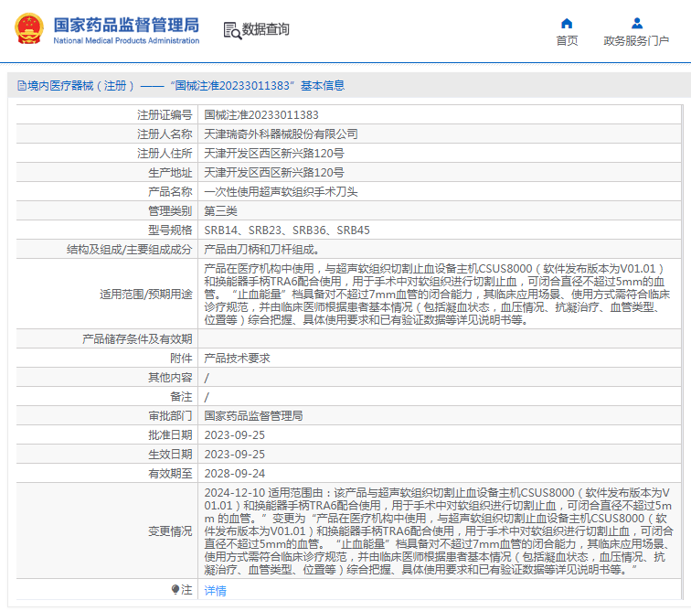This screenshot has width=691, height=611.
Task: Select 天津瑞奇外科器械股份有限公司 registrant name
Action: coord(281,134)
